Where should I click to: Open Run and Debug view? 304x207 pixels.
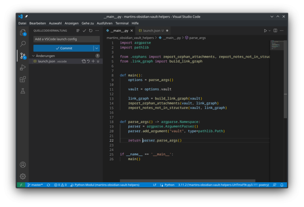23,67
